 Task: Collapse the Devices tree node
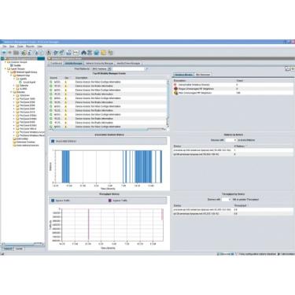point(11,92)
